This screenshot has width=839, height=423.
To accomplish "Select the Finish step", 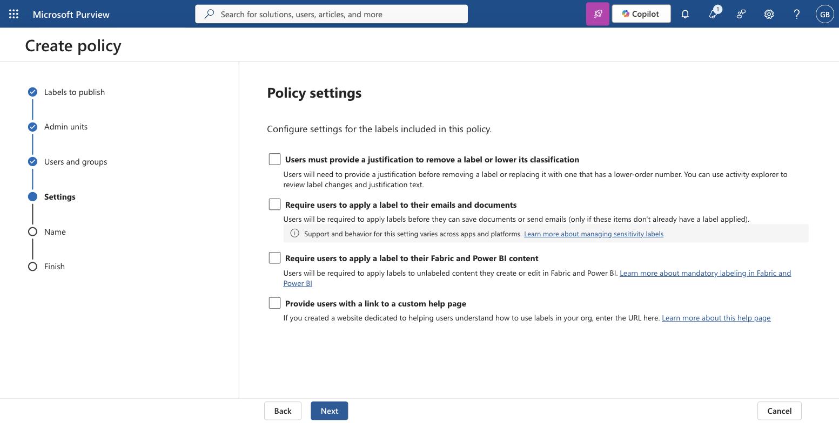I will click(x=55, y=267).
